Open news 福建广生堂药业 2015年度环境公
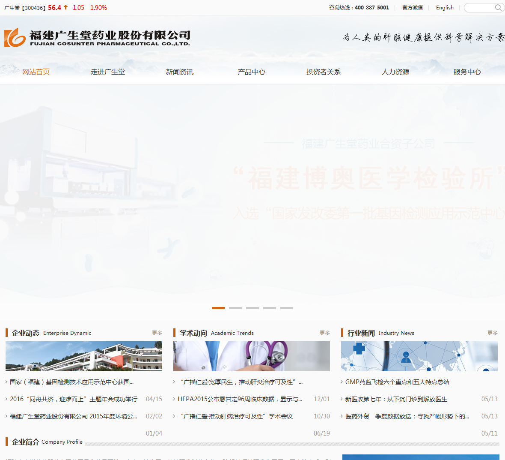The height and width of the screenshot is (460, 505). point(74,416)
